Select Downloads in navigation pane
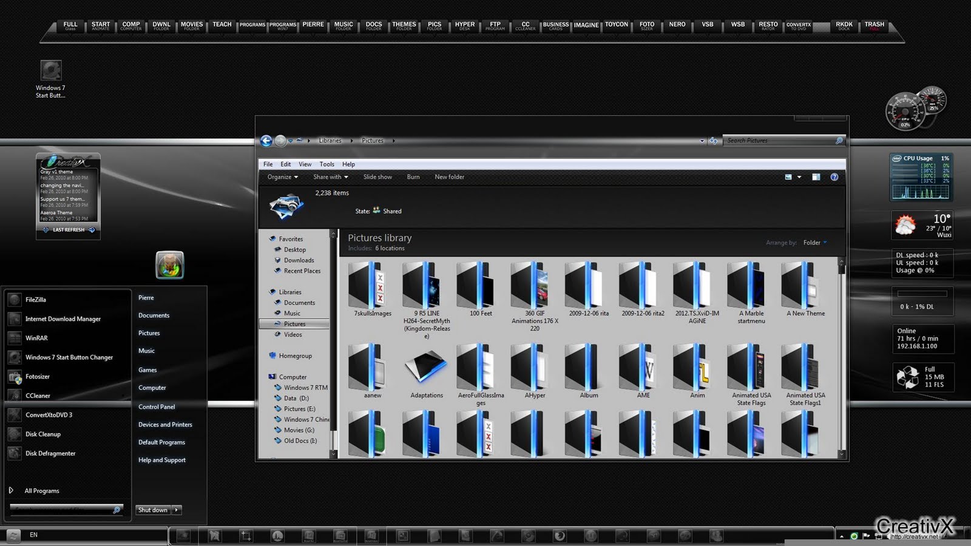Screen dimensions: 971x546 click(x=299, y=260)
